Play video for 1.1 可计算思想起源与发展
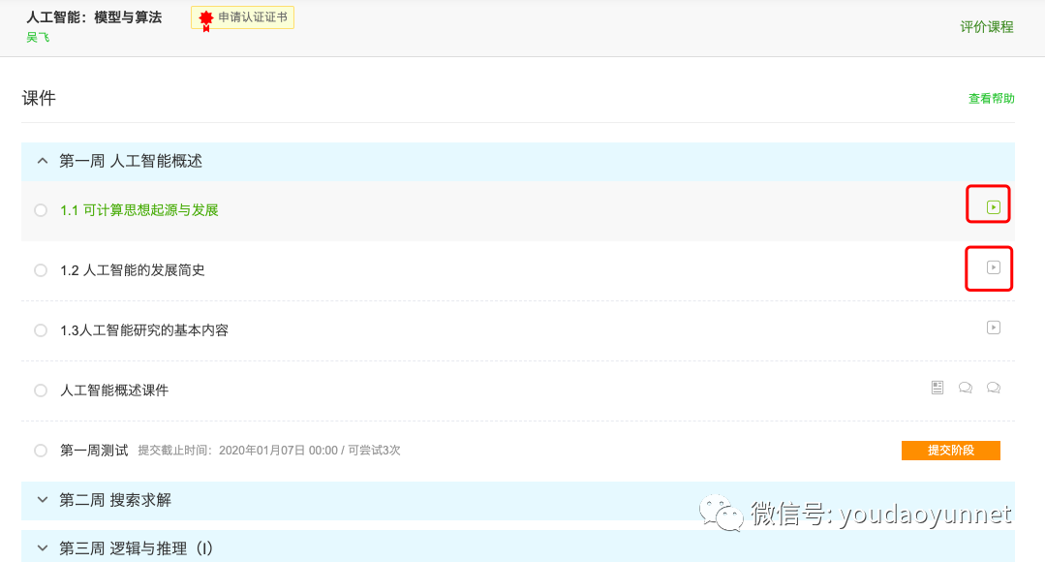1045x562 pixels. 993,207
